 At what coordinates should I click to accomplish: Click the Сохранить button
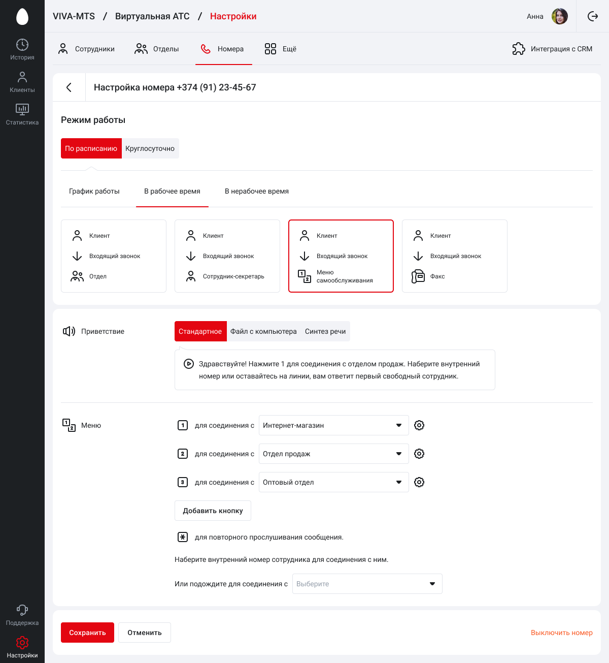point(87,633)
